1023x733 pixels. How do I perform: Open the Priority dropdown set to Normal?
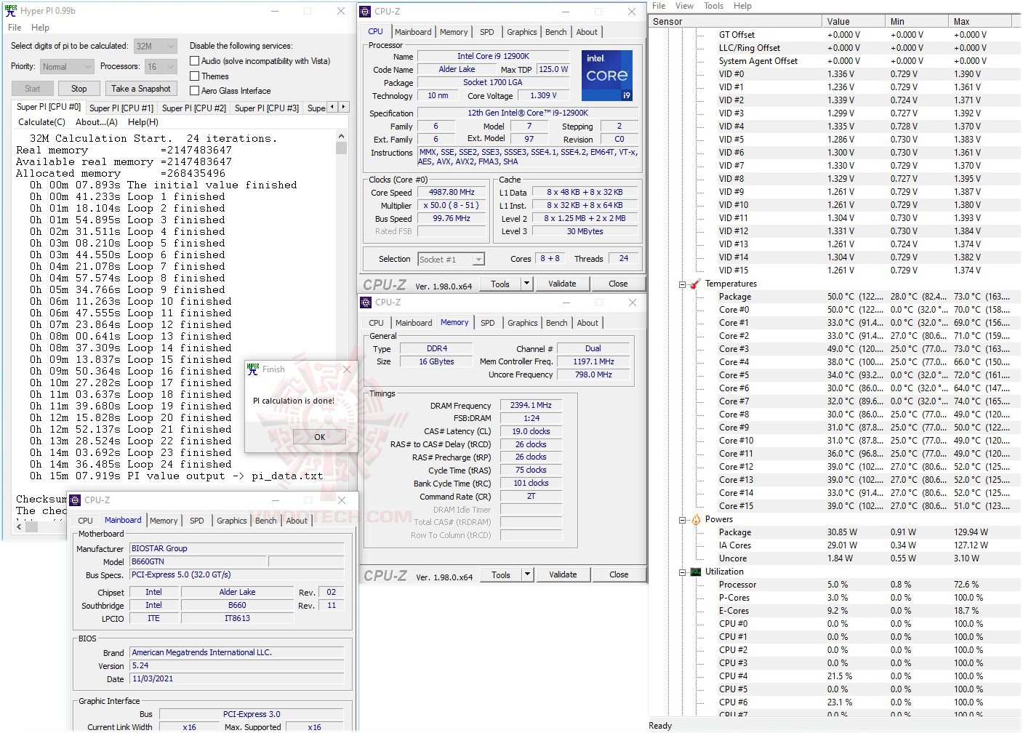click(67, 67)
